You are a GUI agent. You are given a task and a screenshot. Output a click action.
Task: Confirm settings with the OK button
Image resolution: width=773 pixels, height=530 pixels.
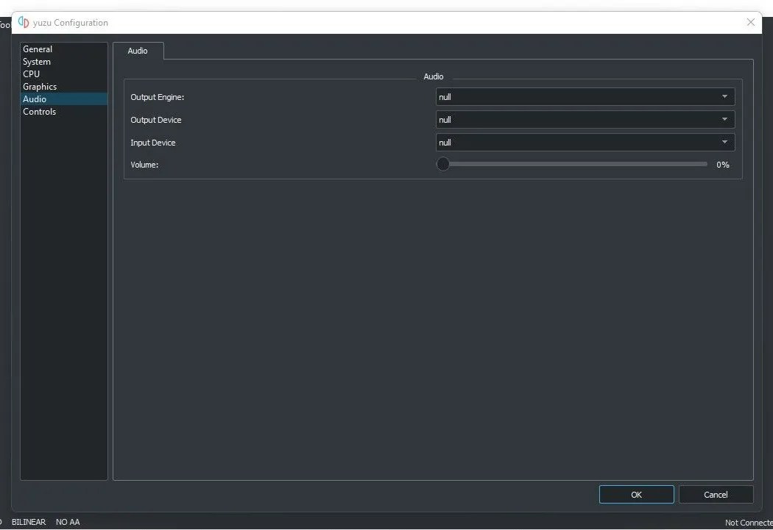[x=636, y=494]
